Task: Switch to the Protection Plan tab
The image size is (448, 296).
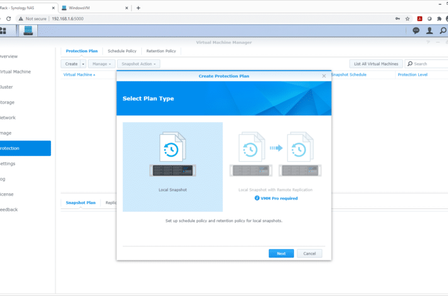Action: click(82, 51)
